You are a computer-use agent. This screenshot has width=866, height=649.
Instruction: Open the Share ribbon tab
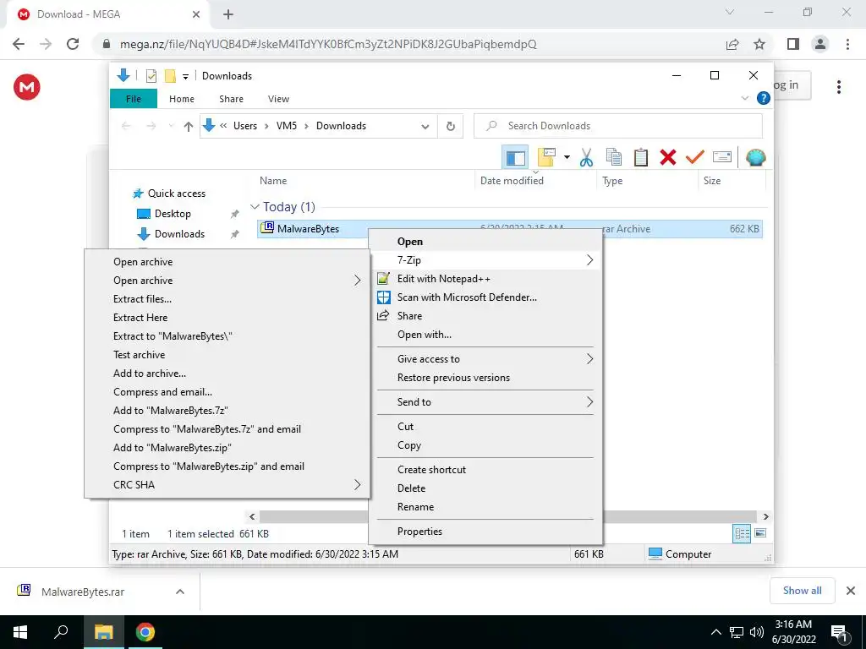[x=231, y=99]
